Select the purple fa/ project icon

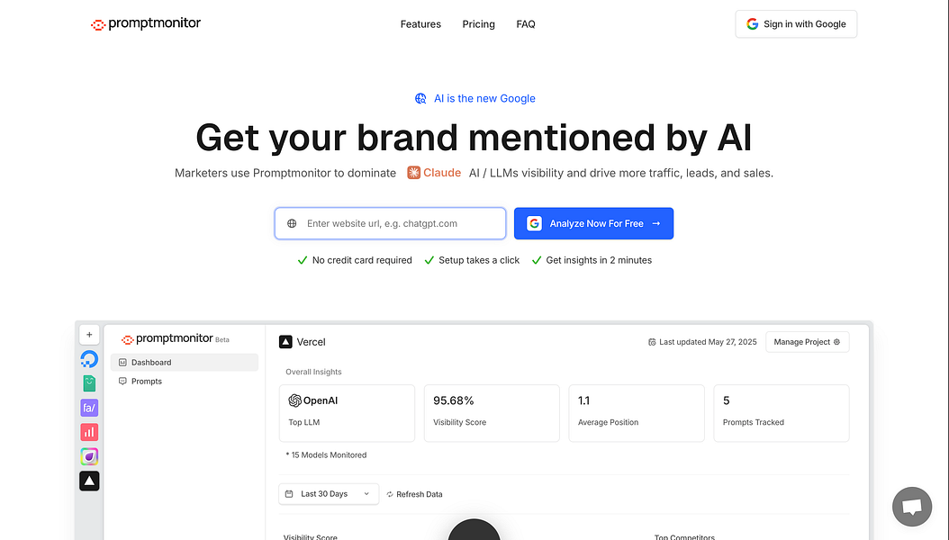(89, 408)
